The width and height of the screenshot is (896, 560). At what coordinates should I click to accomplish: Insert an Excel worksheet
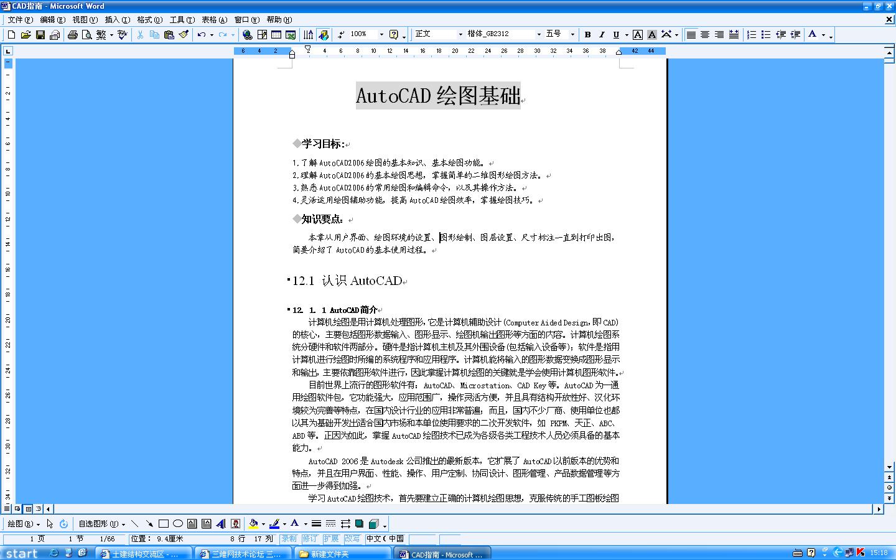[x=291, y=35]
